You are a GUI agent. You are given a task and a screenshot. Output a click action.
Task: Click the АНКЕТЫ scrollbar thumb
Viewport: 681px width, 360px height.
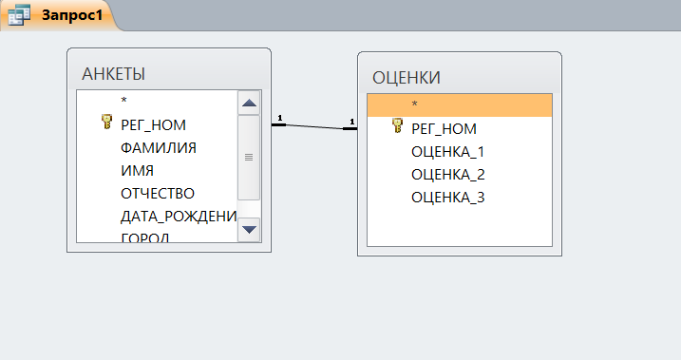coord(249,157)
